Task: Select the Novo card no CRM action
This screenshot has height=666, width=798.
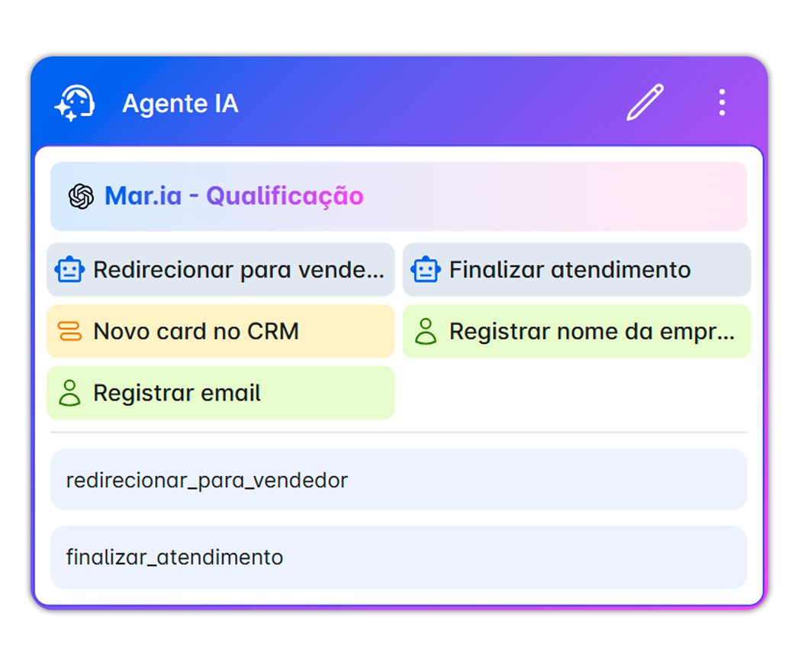Action: (220, 331)
